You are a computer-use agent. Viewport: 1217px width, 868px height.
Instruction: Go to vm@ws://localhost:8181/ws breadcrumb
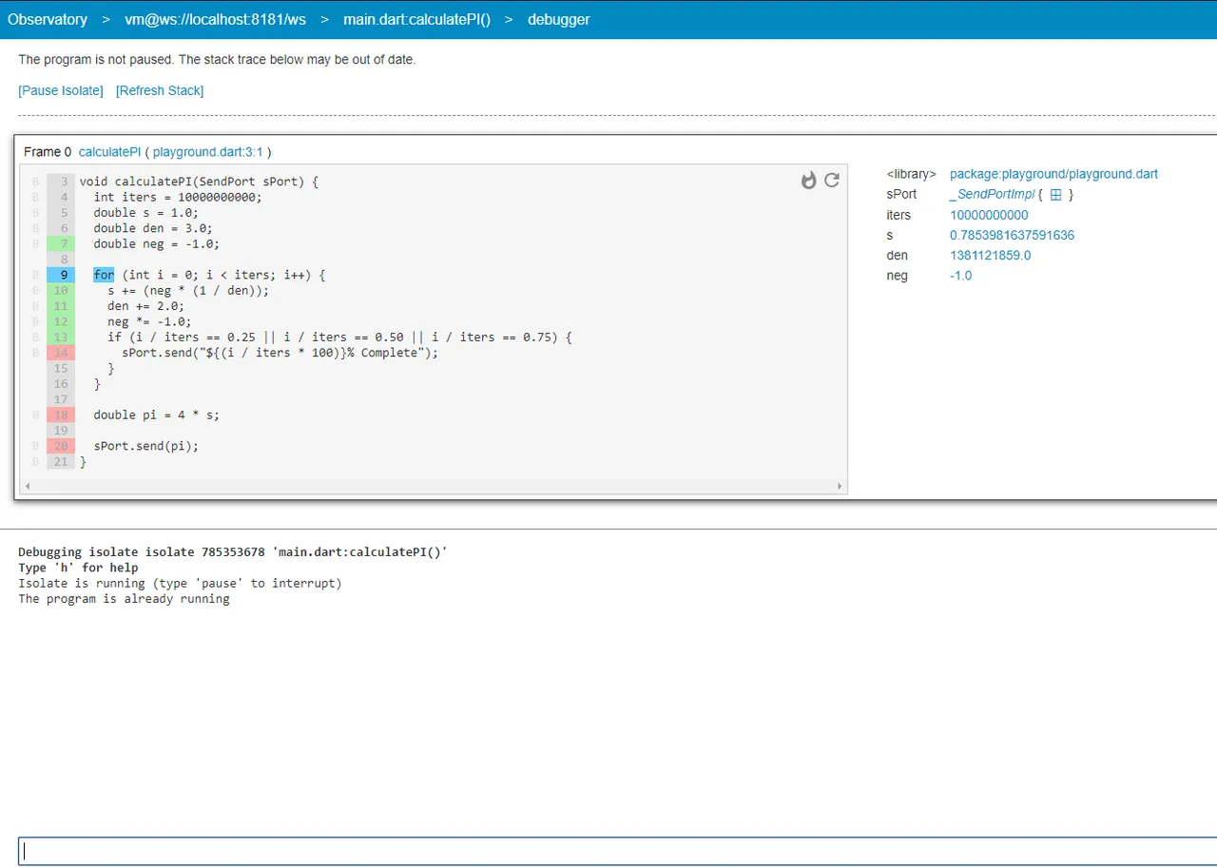(216, 19)
